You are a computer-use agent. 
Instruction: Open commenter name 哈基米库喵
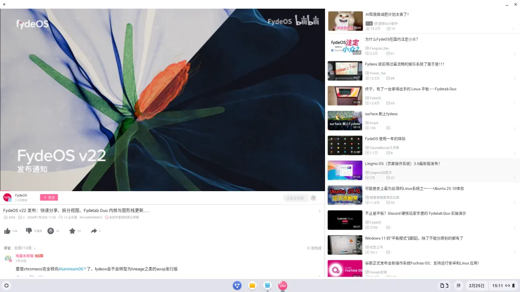point(25,255)
